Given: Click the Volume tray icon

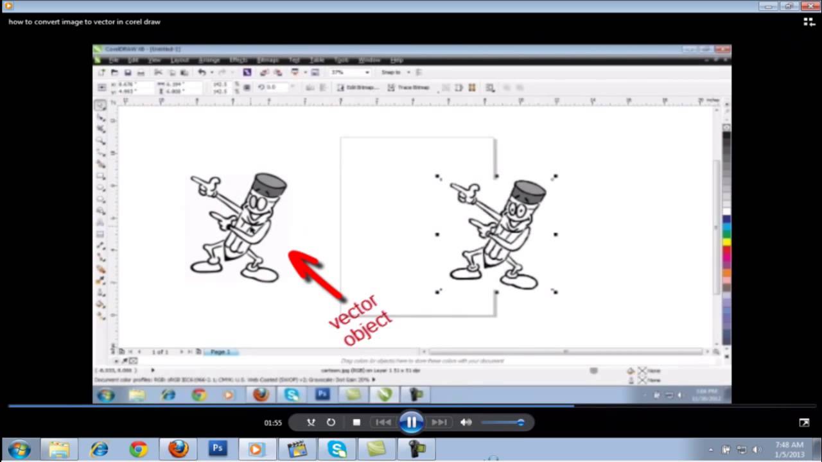Looking at the screenshot, I should 756,450.
